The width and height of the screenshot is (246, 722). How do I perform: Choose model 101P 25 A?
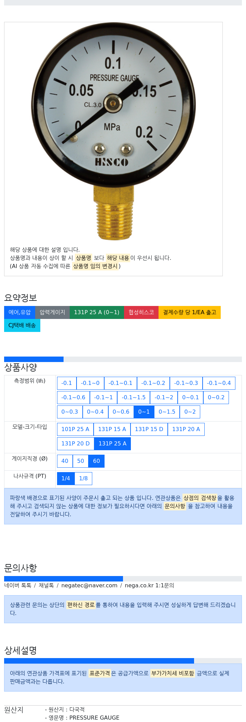tap(75, 429)
